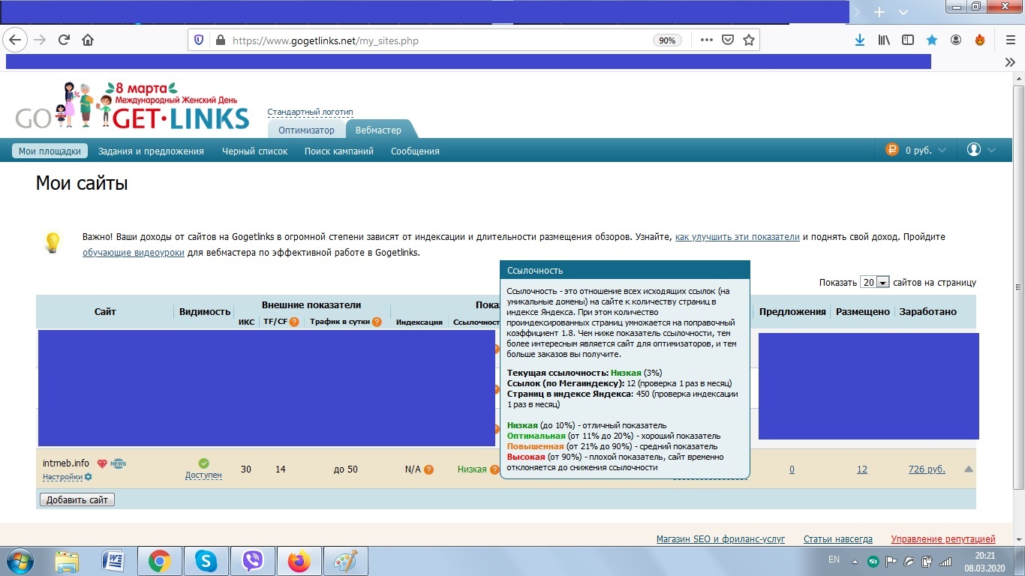The height and width of the screenshot is (576, 1025).
Task: Click the blue star toolbar icon
Action: click(932, 40)
